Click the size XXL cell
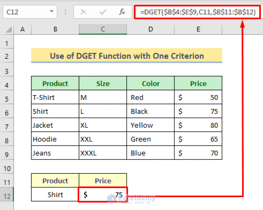The image size is (263, 210). [x=103, y=139]
